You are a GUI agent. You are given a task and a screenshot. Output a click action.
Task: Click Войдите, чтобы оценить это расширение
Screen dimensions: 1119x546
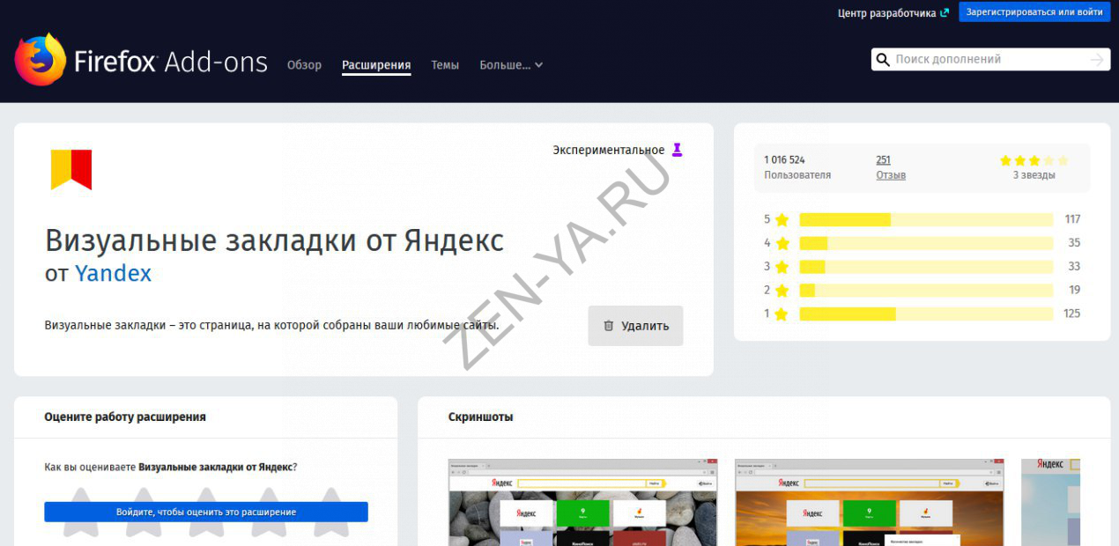coord(206,512)
